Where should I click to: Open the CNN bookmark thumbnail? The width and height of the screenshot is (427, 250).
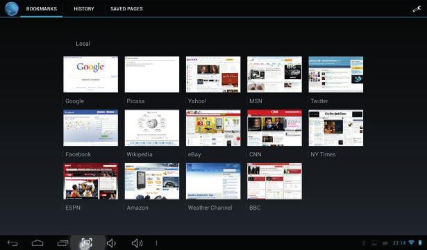(274, 128)
